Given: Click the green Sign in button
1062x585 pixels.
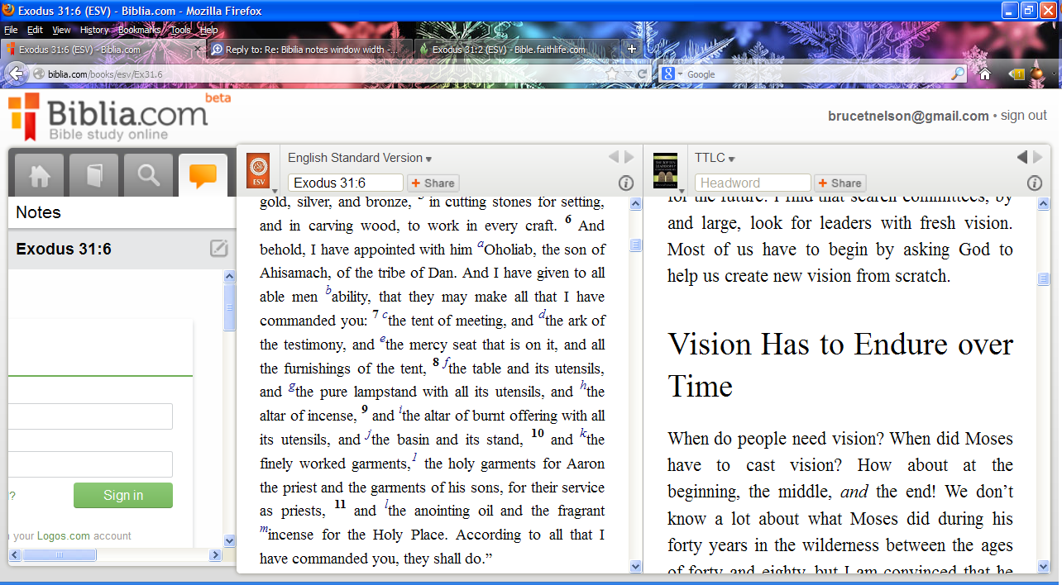Looking at the screenshot, I should tap(123, 495).
